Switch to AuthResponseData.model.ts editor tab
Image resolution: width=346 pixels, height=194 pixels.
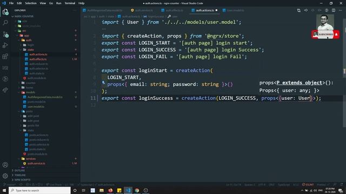pyautogui.click(x=104, y=10)
